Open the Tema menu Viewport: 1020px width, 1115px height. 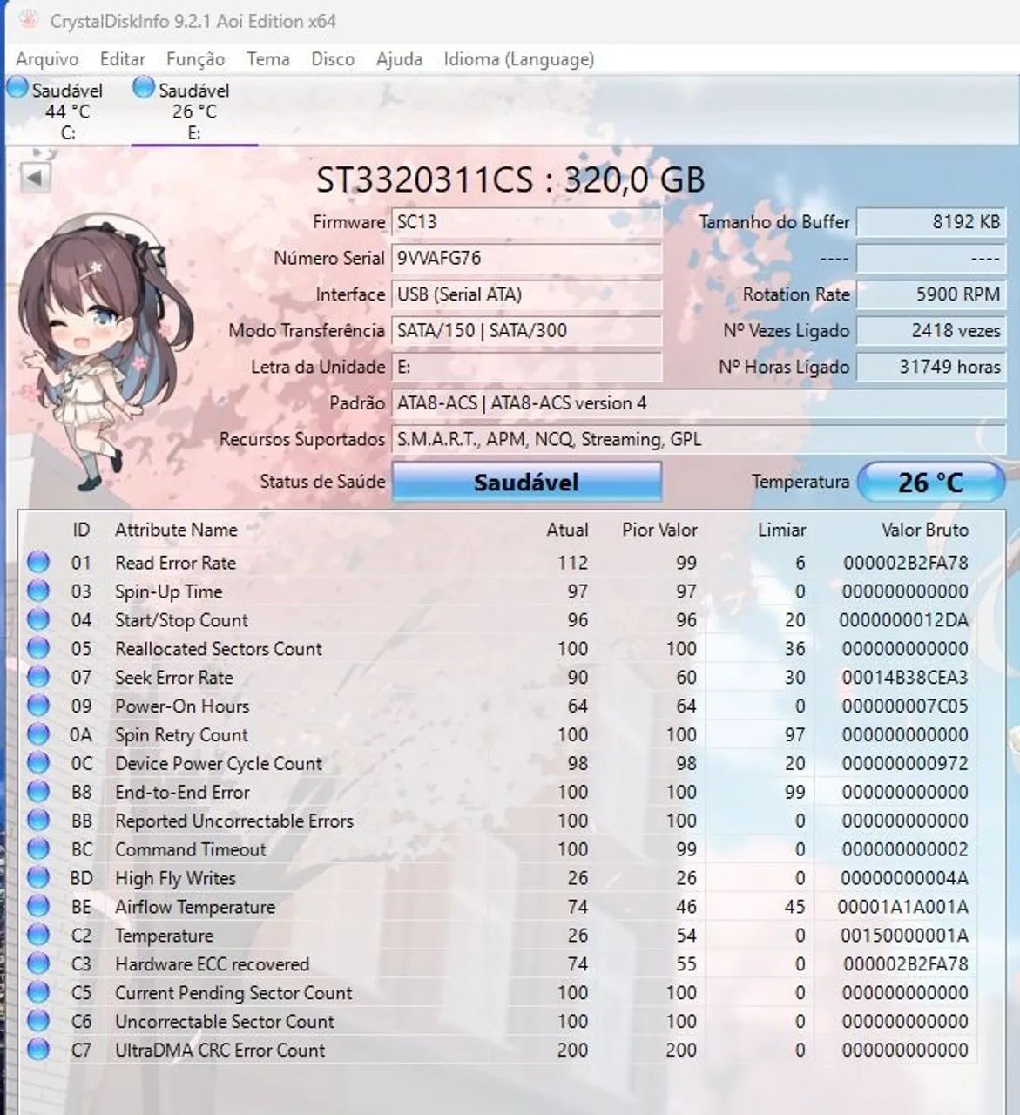[267, 59]
